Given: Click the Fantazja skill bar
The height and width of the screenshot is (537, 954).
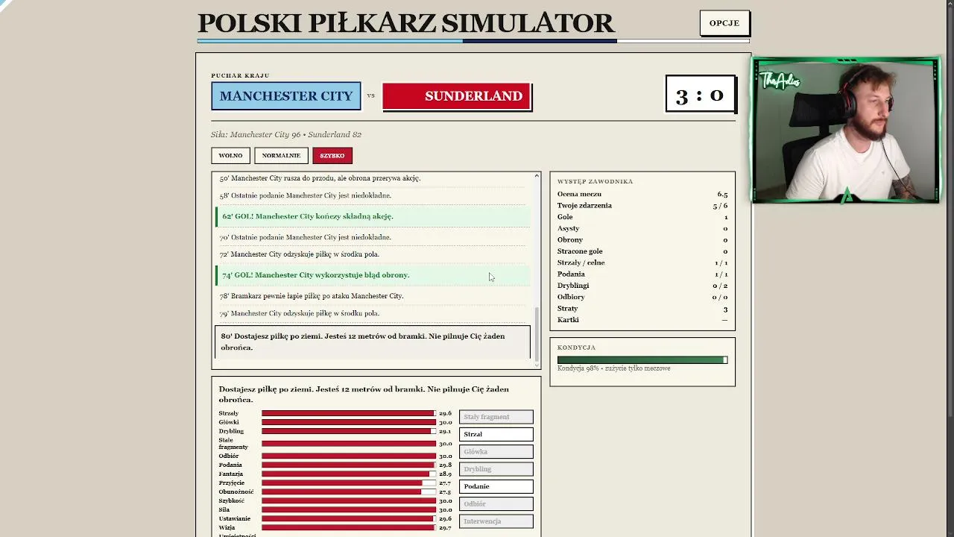Looking at the screenshot, I should (349, 474).
